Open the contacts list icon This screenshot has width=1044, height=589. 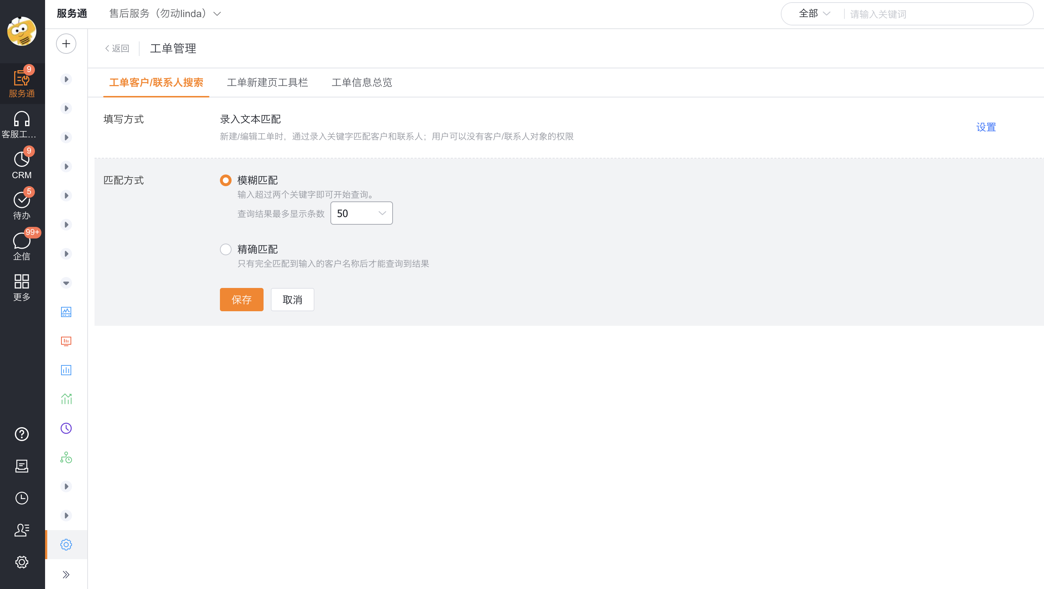22,530
